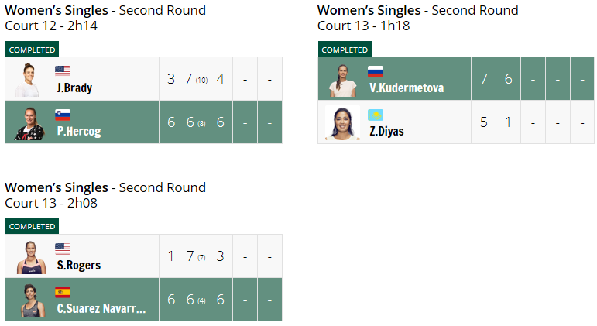Click the Slovenia flag above P.Hercog
This screenshot has height=326, width=597.
(x=63, y=115)
